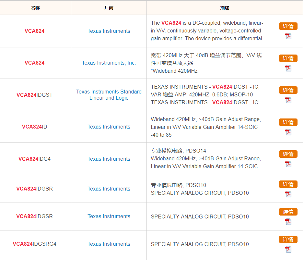
Task: Click Texas Instruments link in VCA824ID row
Action: point(109,127)
